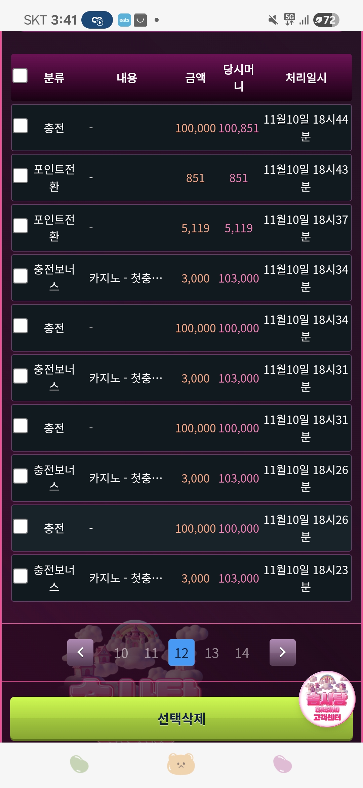Go to next pages with right chevron
363x788 pixels.
pyautogui.click(x=283, y=652)
